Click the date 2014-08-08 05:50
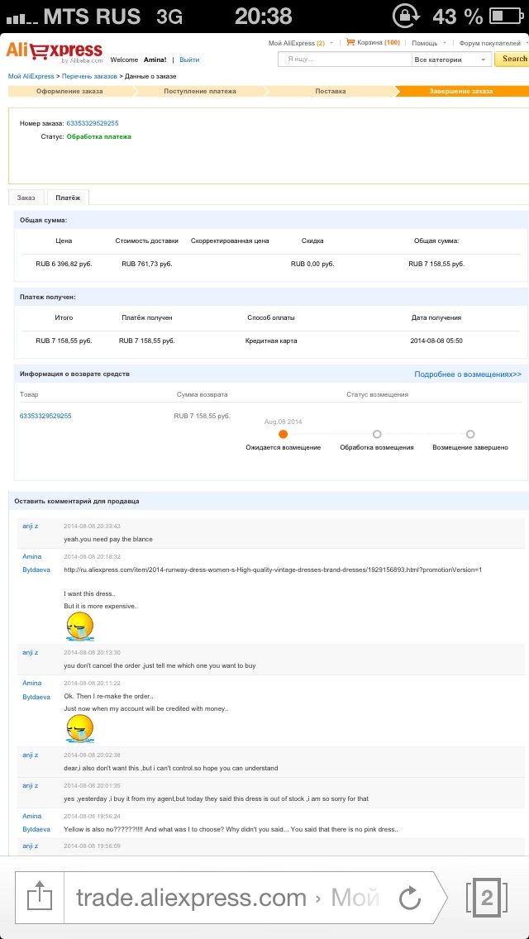Screen dimensions: 529x939 [x=436, y=341]
